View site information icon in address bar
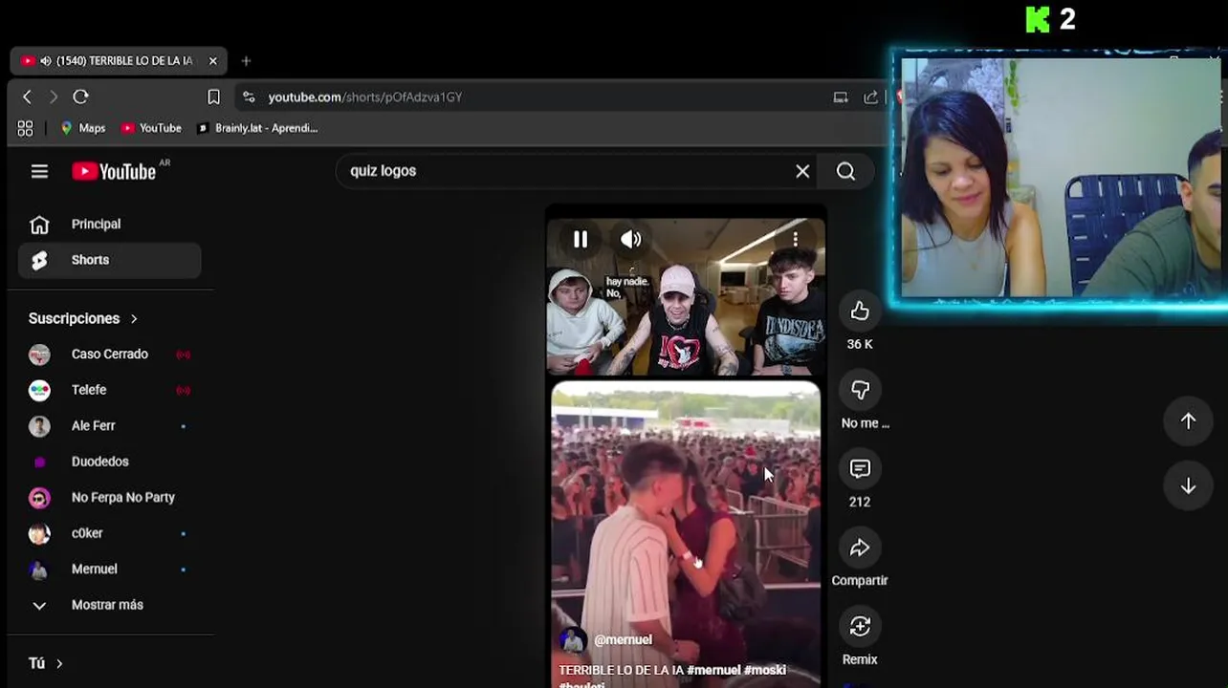This screenshot has height=688, width=1228. [249, 97]
